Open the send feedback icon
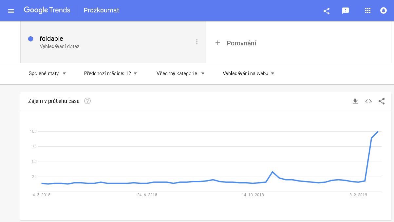Viewport: 394px width, 222px height. pyautogui.click(x=345, y=11)
